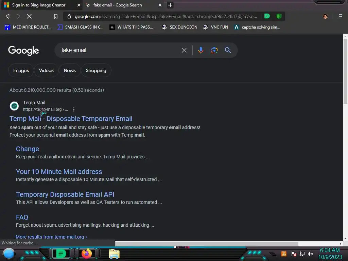Open the Start orb in taskbar
The width and height of the screenshot is (348, 261).
(9, 254)
